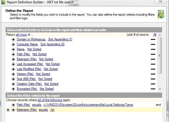Change the Not Sorted setting for Last Modified (File)

(x=51, y=69)
